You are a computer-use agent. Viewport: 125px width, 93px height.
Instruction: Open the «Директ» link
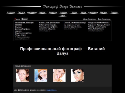point(24,19)
